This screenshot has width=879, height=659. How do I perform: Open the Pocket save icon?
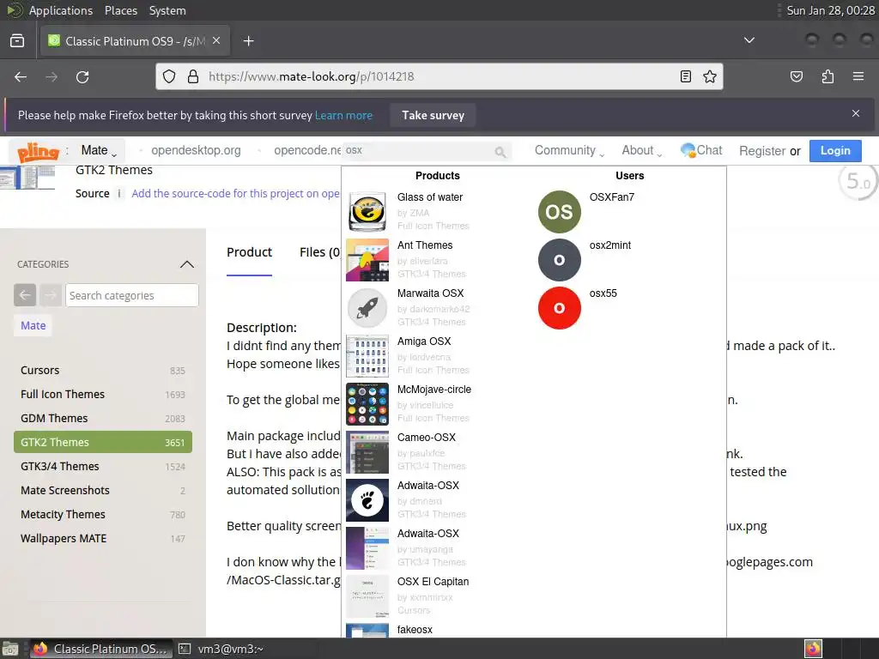pyautogui.click(x=796, y=76)
